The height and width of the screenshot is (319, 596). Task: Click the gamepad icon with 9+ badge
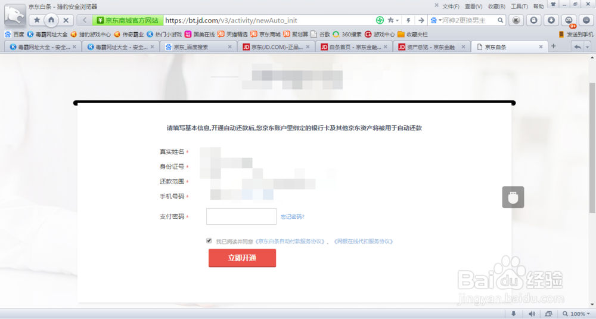569,21
